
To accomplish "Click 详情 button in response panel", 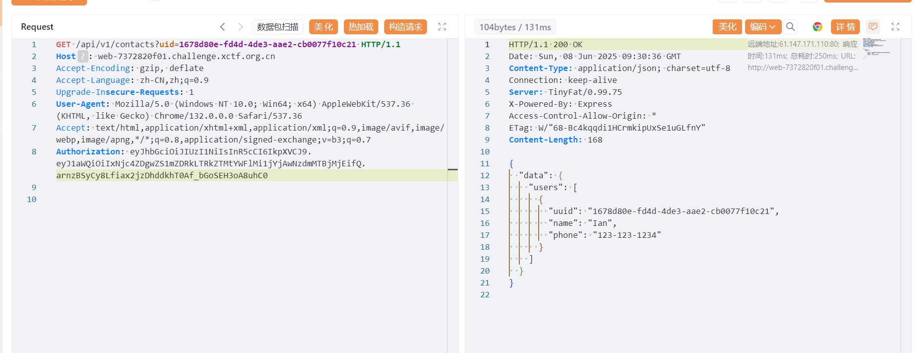I will pyautogui.click(x=845, y=27).
